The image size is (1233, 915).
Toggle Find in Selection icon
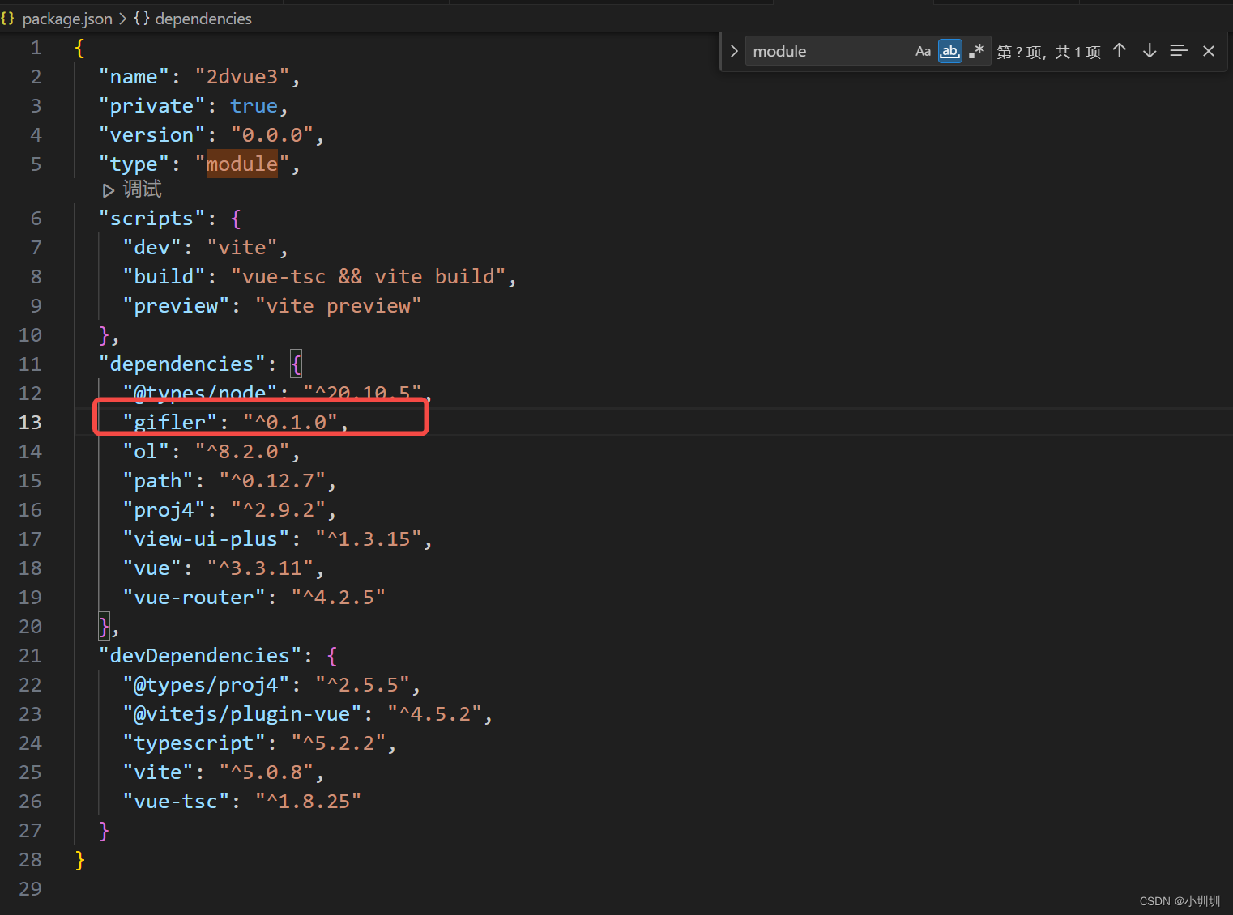coord(1179,51)
